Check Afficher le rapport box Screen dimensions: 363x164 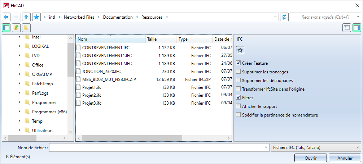coord(238,106)
